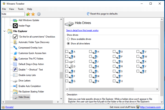
Task: Tick the checkbox for drive H
Action: (90, 52)
